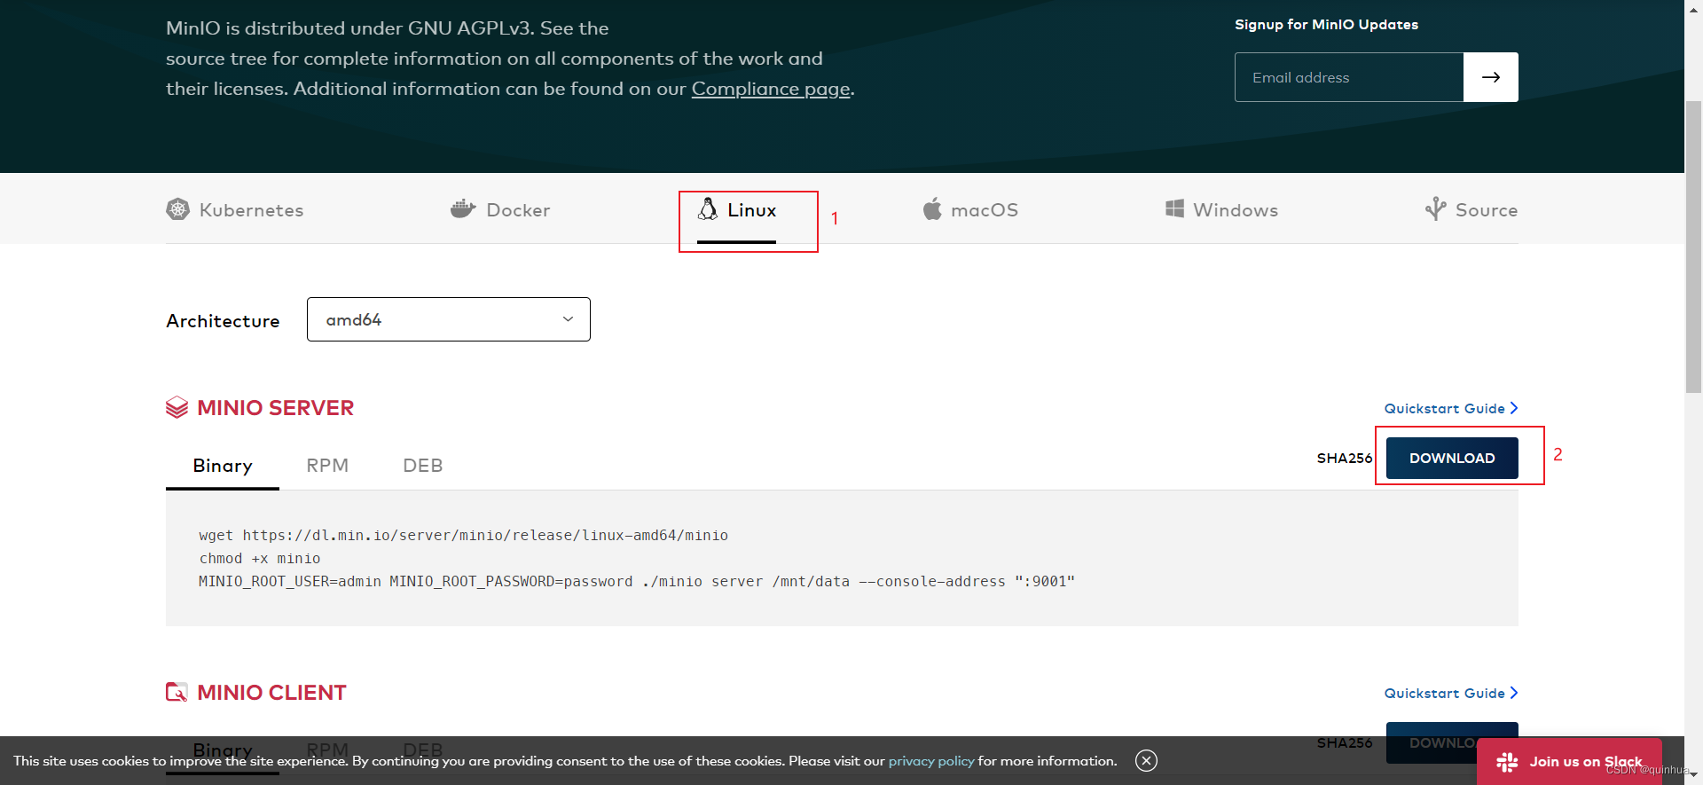Click the Architecture dropdown arrow

tap(568, 319)
